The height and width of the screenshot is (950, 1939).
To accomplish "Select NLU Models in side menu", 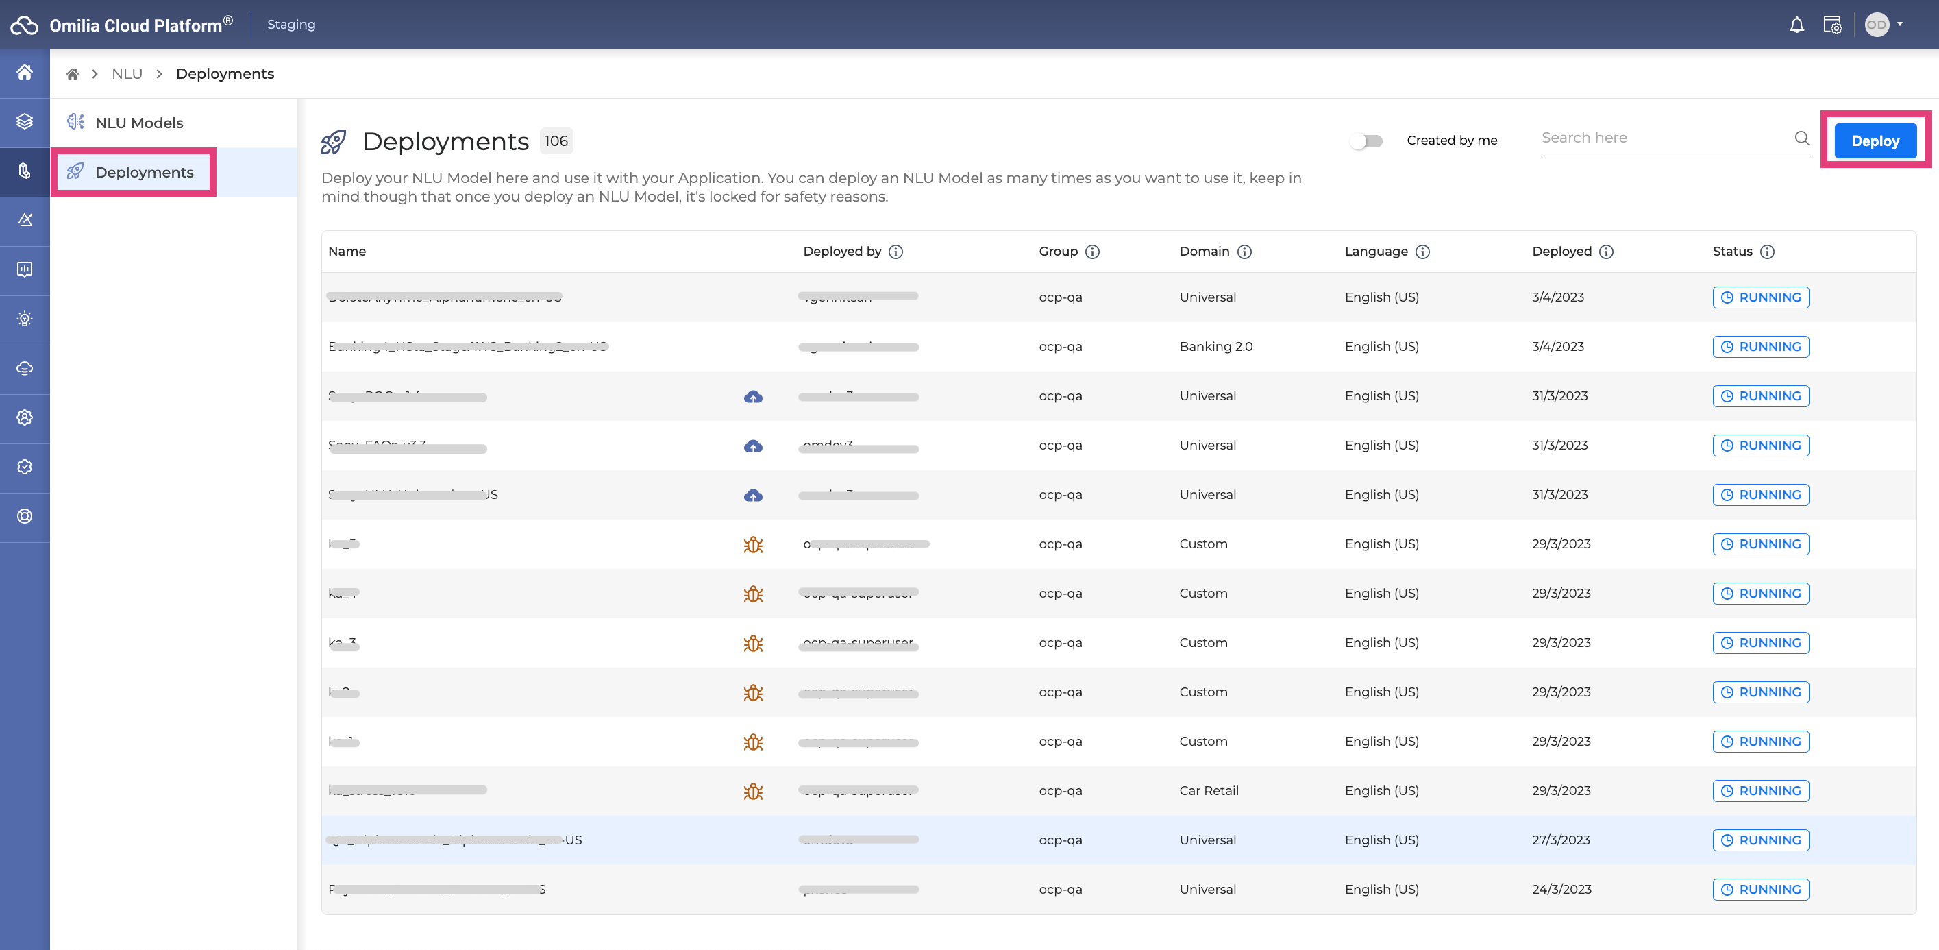I will click(x=139, y=123).
